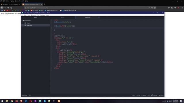The image size is (184, 103).
Task: Open 'PHP Sanitization and...' bookmark
Action: coord(51,11)
